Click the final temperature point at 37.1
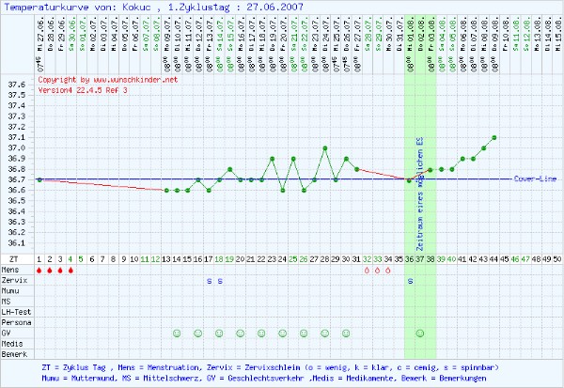The width and height of the screenshot is (564, 388). pyautogui.click(x=494, y=137)
